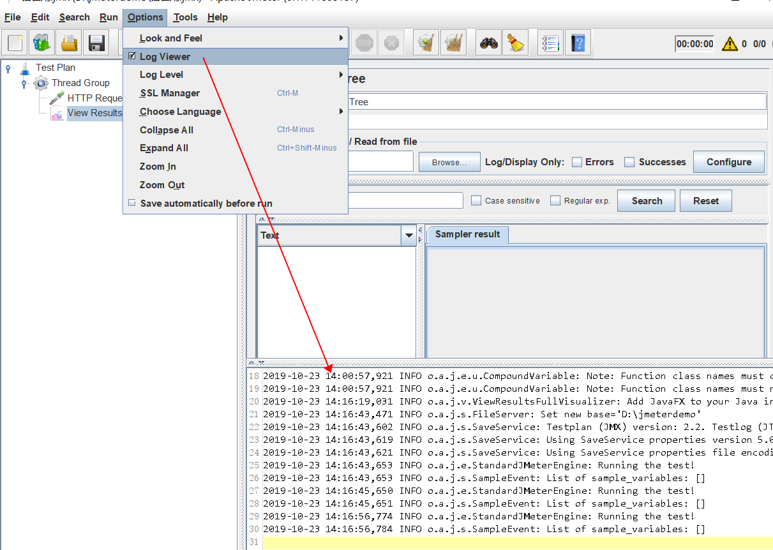Tick the Errors checkbox
This screenshot has width=773, height=550.
[577, 162]
